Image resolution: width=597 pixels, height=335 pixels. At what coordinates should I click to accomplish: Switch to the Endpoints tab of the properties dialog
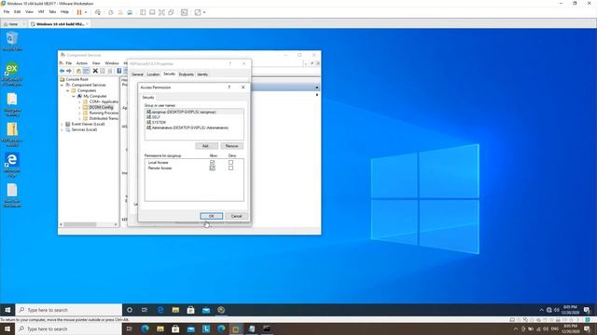tap(187, 74)
